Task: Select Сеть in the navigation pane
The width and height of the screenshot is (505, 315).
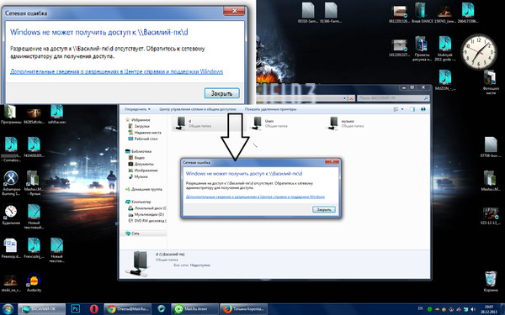Action: pos(133,234)
